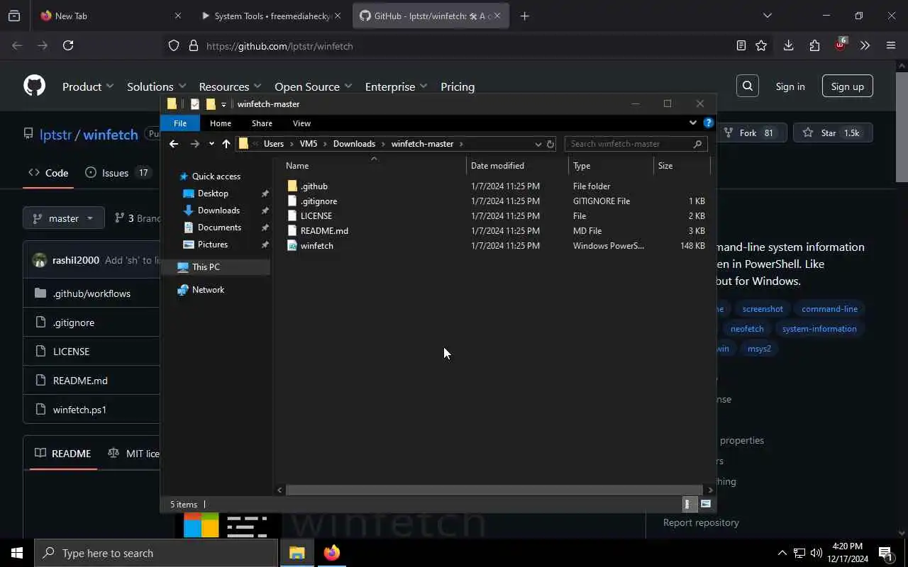Open the .github folder icon in Explorer
Screen dimensions: 908x567
[x=292, y=186]
